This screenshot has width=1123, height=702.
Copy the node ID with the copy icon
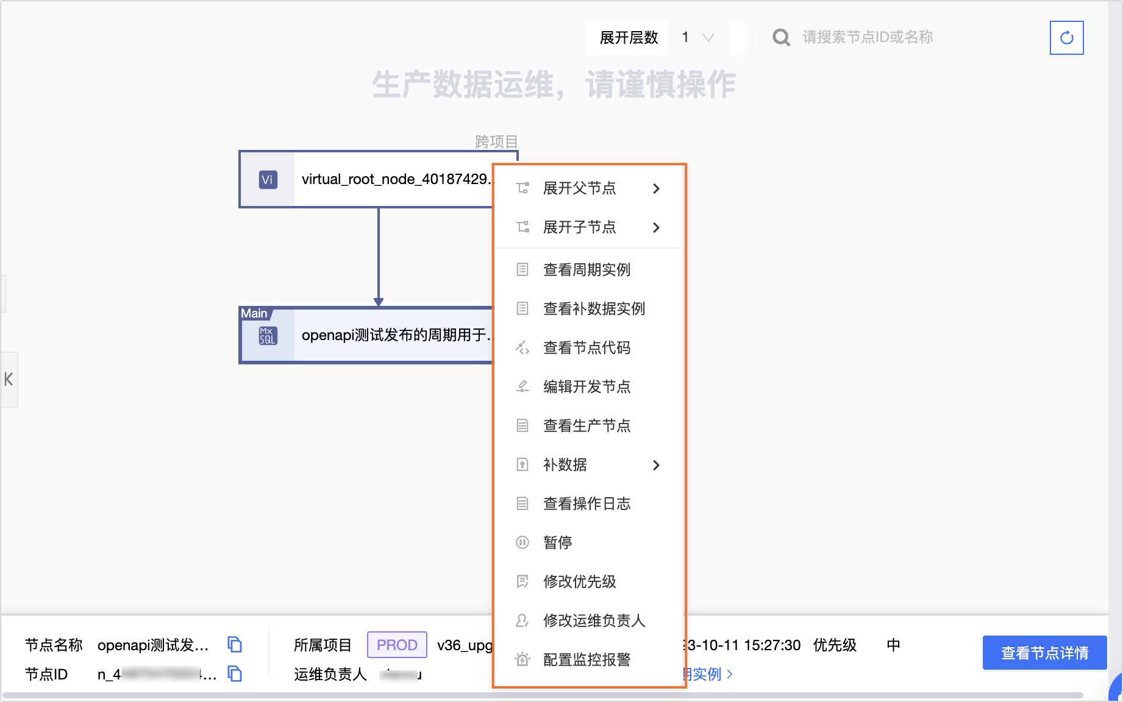(235, 673)
